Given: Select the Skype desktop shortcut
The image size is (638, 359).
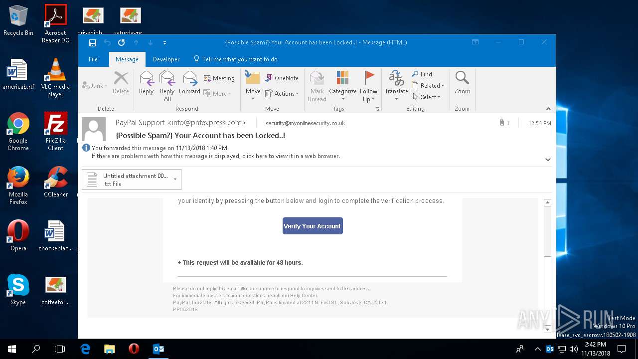Looking at the screenshot, I should (x=18, y=290).
